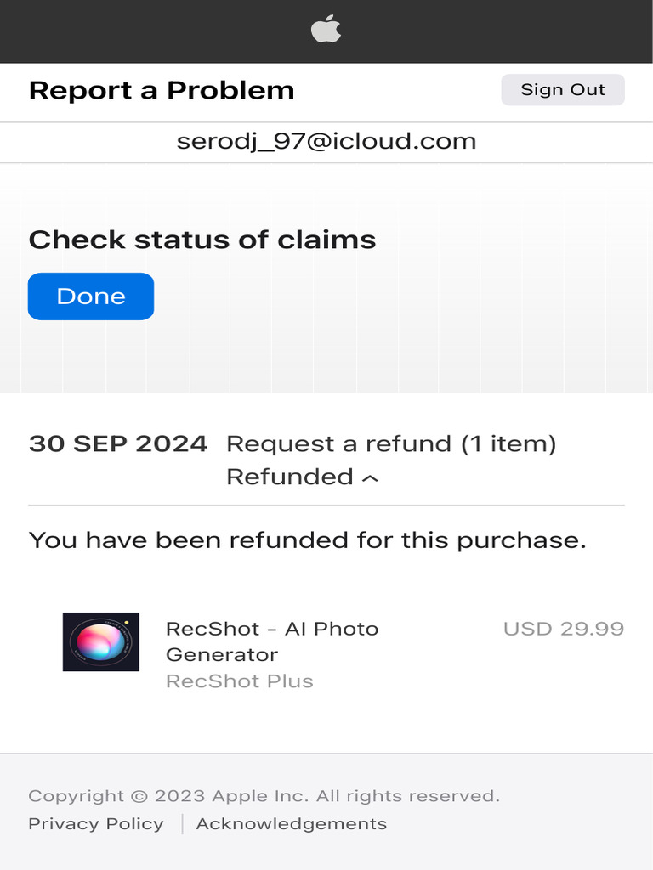Click the Report a Problem heading

pos(162,90)
